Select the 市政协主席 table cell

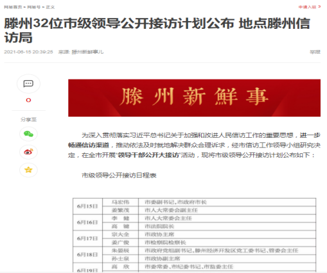pos(227,235)
